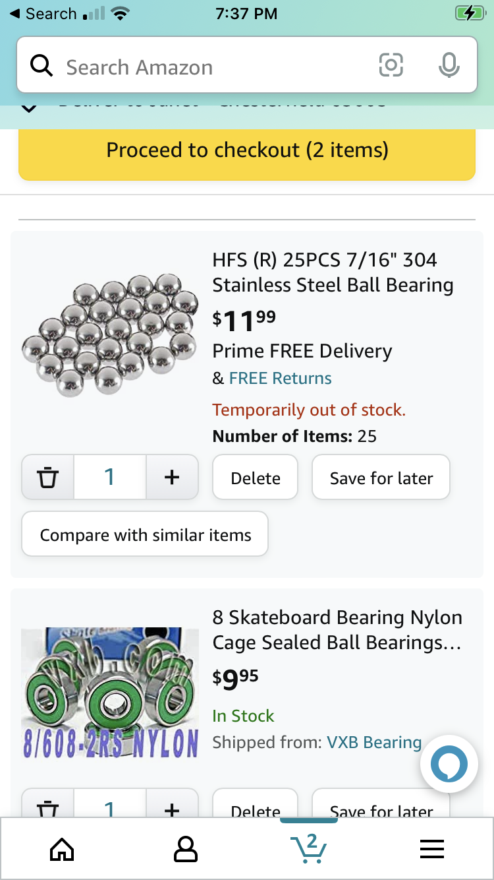Save HFS ball bearings for later
Viewport: 494px width, 880px height.
[x=381, y=478]
